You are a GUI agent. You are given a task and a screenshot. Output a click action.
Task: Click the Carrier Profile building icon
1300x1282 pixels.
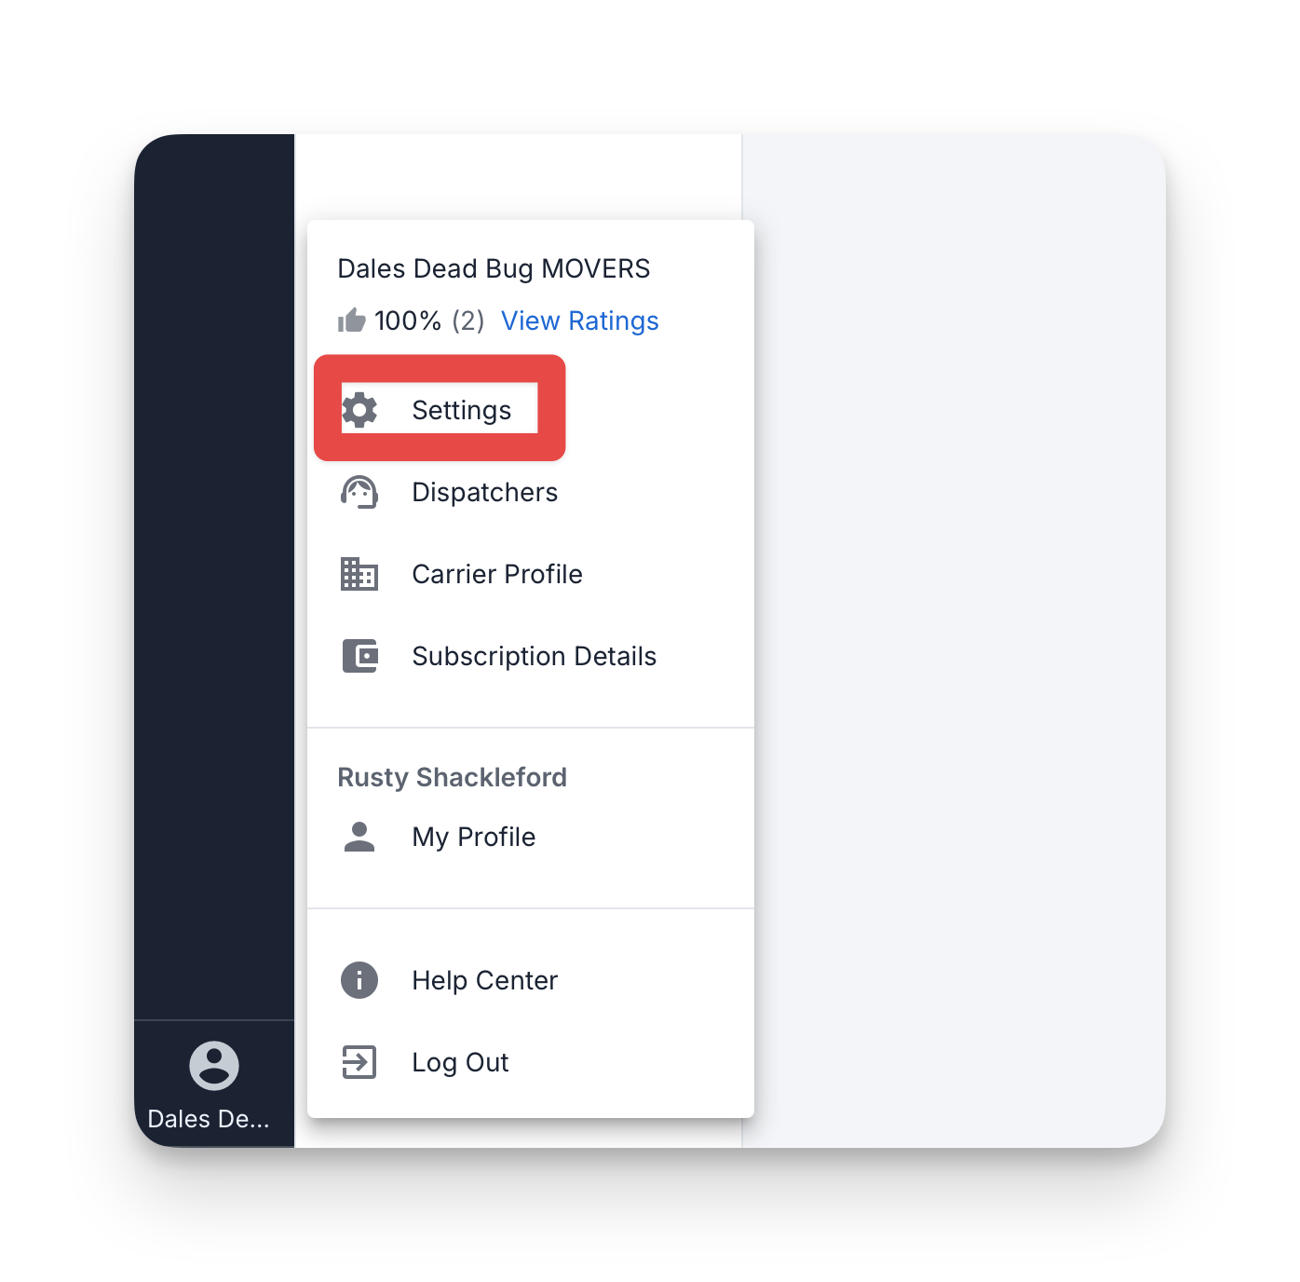359,574
